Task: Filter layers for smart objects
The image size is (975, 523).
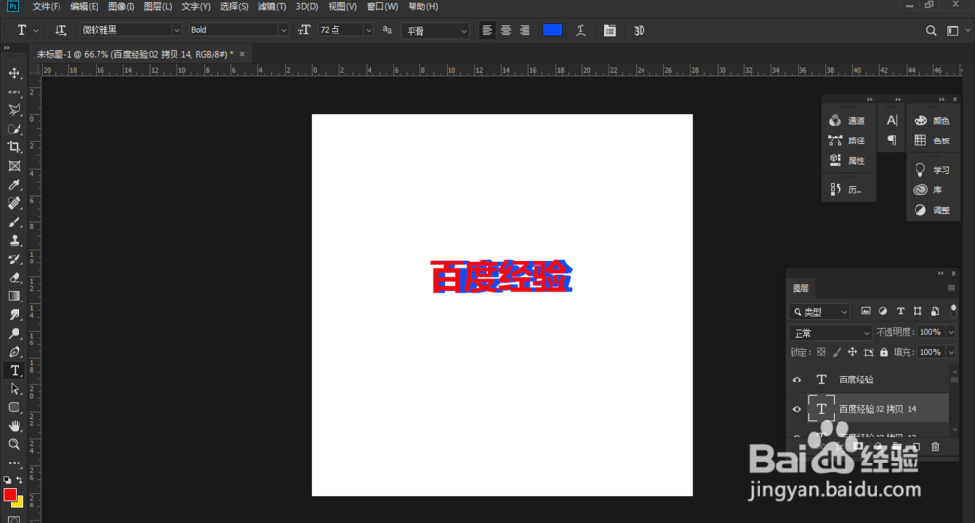Action: (935, 311)
